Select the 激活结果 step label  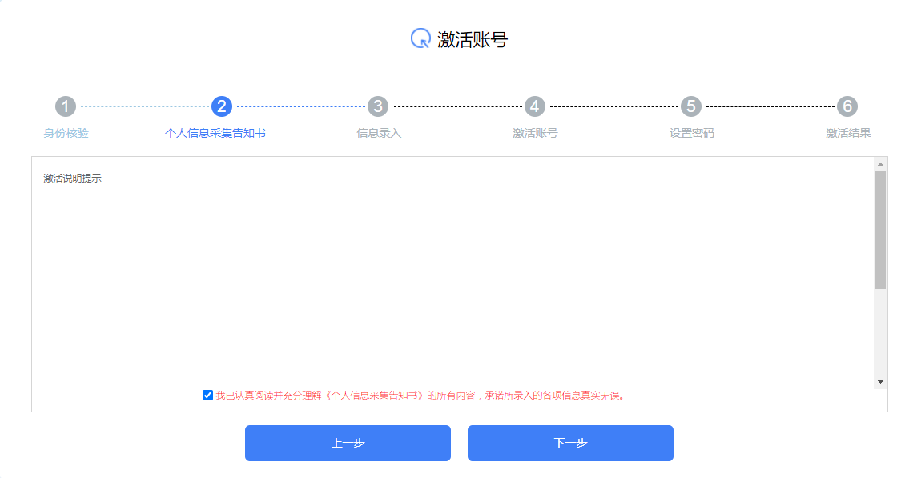[848, 133]
